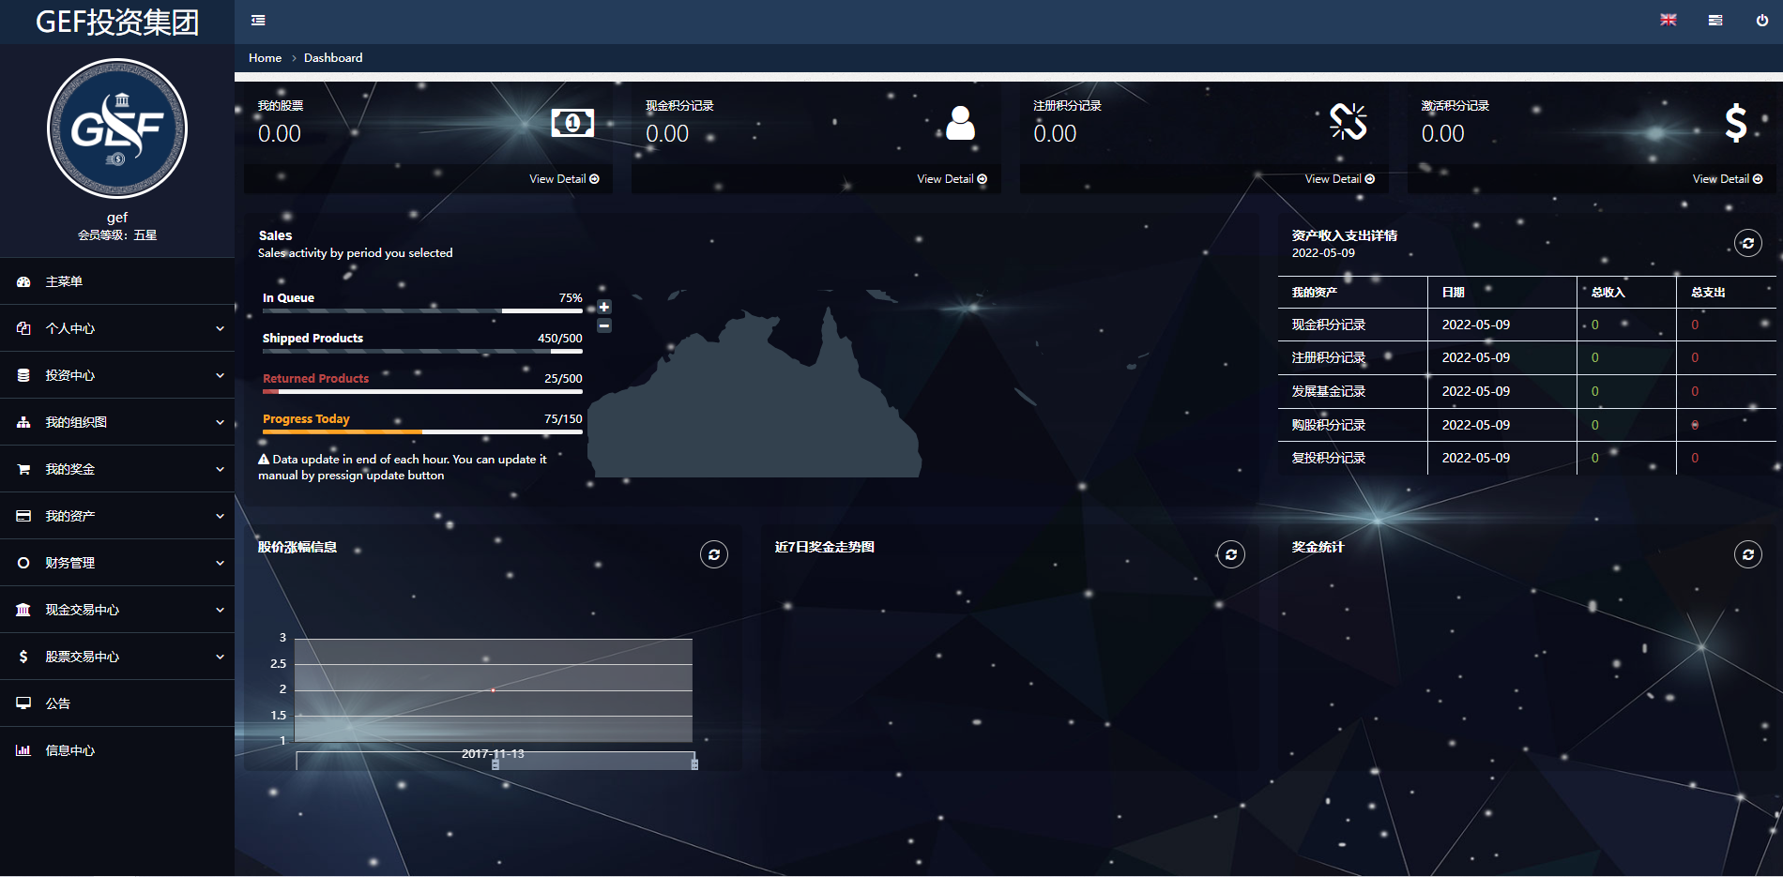Viewport: 1783px width, 877px height.
Task: Refresh the 资产收入支出详情 panel
Action: 1747,244
